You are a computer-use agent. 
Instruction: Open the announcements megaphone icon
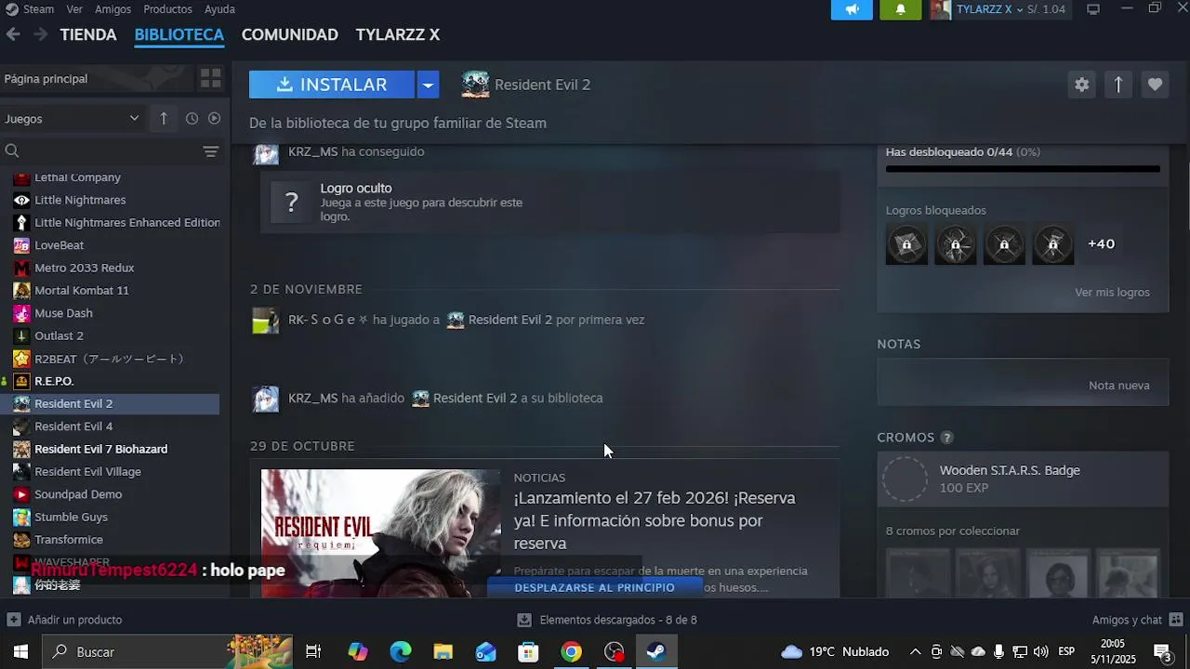tap(852, 9)
